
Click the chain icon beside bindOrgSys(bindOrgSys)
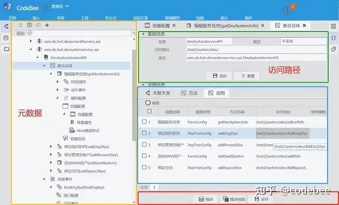pyautogui.click(x=59, y=187)
